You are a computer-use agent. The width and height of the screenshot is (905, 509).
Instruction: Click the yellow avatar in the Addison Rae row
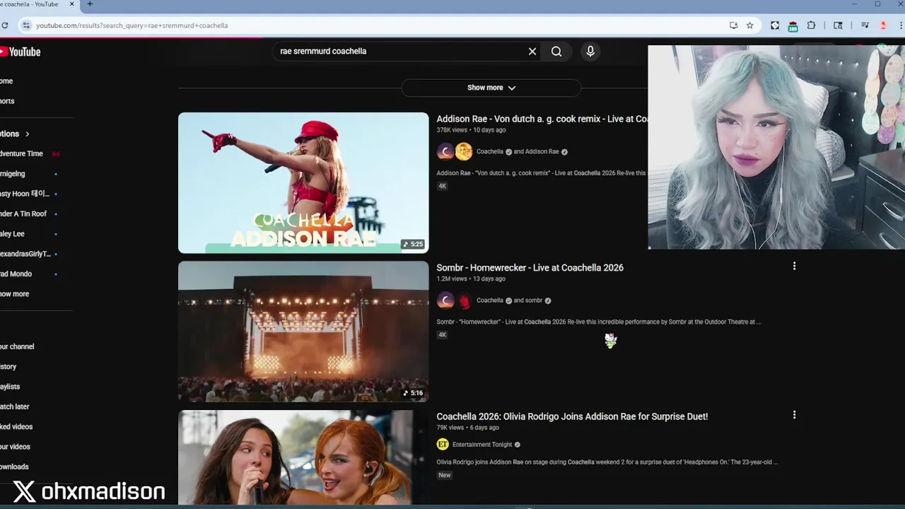464,151
